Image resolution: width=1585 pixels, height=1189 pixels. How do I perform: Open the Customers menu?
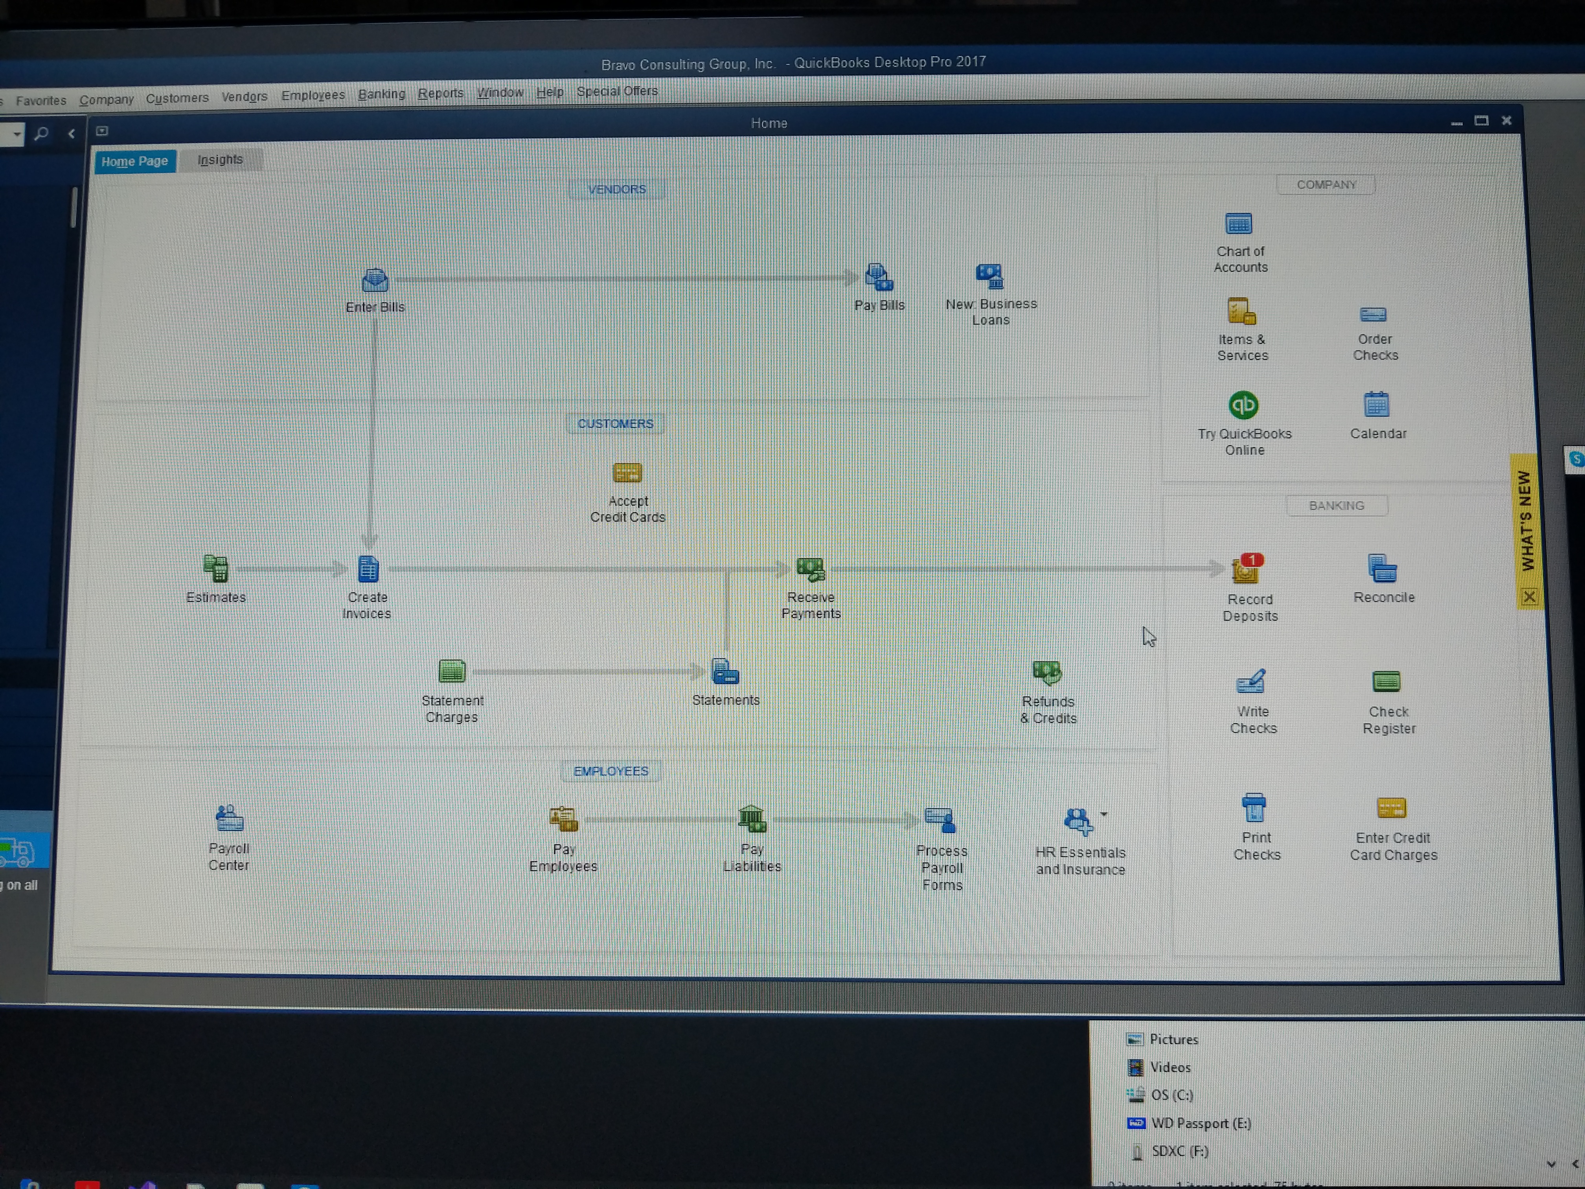coord(177,98)
